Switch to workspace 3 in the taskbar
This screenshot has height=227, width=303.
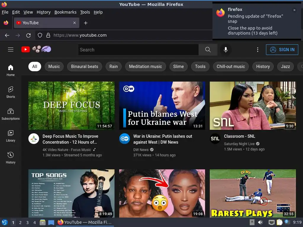click(x=28, y=223)
